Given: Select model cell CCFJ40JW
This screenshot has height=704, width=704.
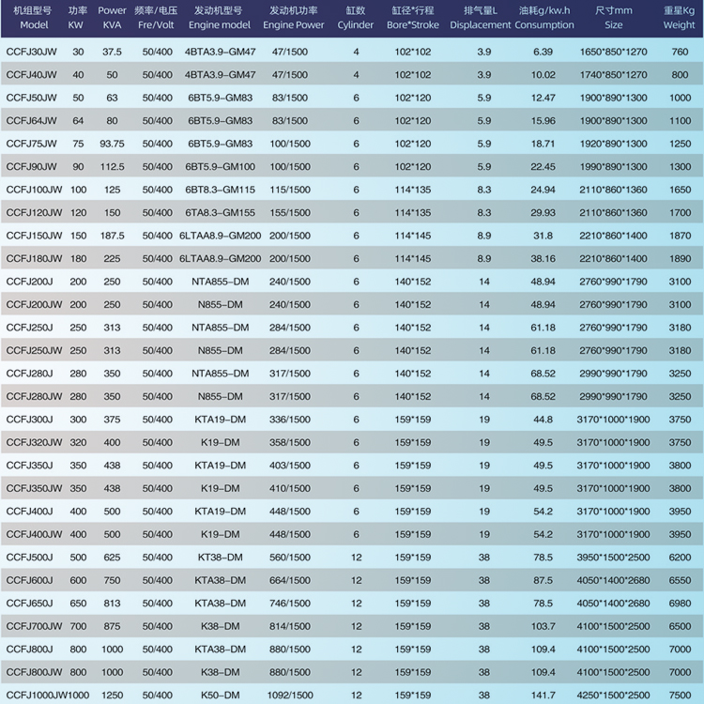Looking at the screenshot, I should coord(31,75).
